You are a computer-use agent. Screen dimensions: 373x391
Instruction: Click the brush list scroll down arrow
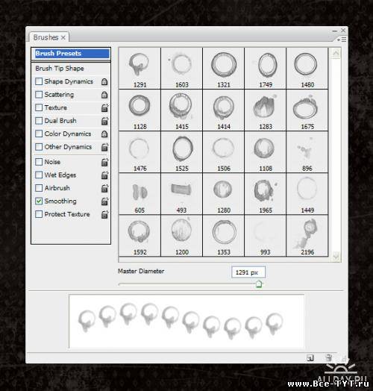pos(336,256)
